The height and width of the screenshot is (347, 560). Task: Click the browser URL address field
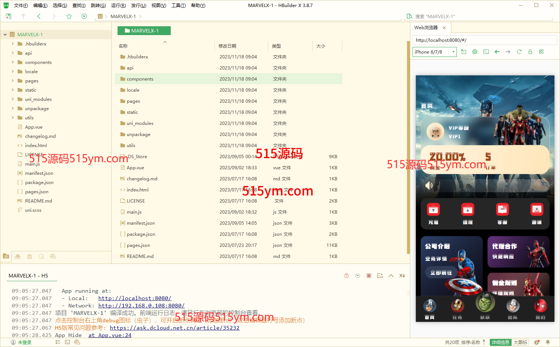(x=484, y=40)
